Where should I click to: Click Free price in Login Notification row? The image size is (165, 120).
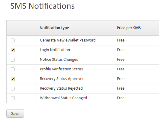coord(121,50)
